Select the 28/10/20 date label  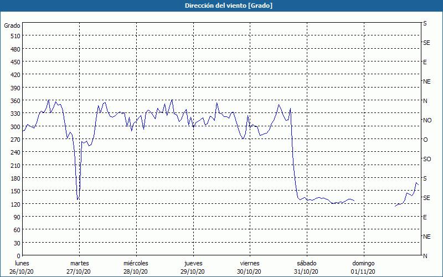click(x=136, y=271)
